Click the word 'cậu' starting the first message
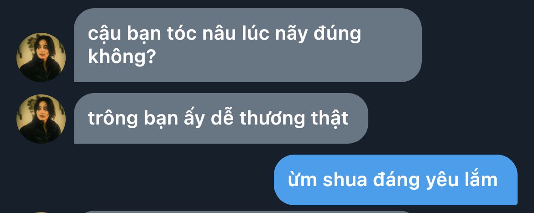Image resolution: width=534 pixels, height=213 pixels. (x=100, y=35)
